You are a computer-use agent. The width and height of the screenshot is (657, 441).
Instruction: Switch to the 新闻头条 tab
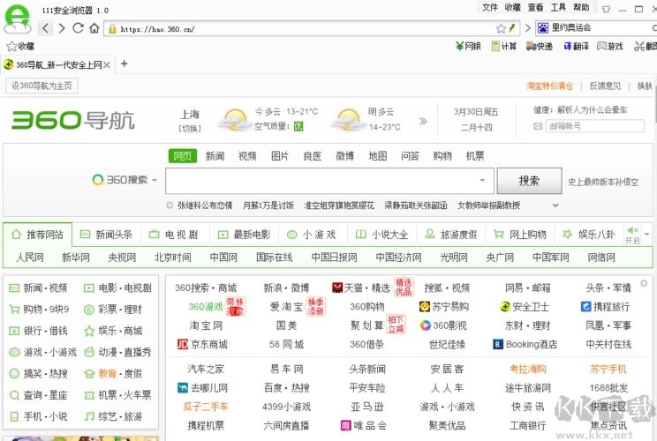(x=106, y=235)
